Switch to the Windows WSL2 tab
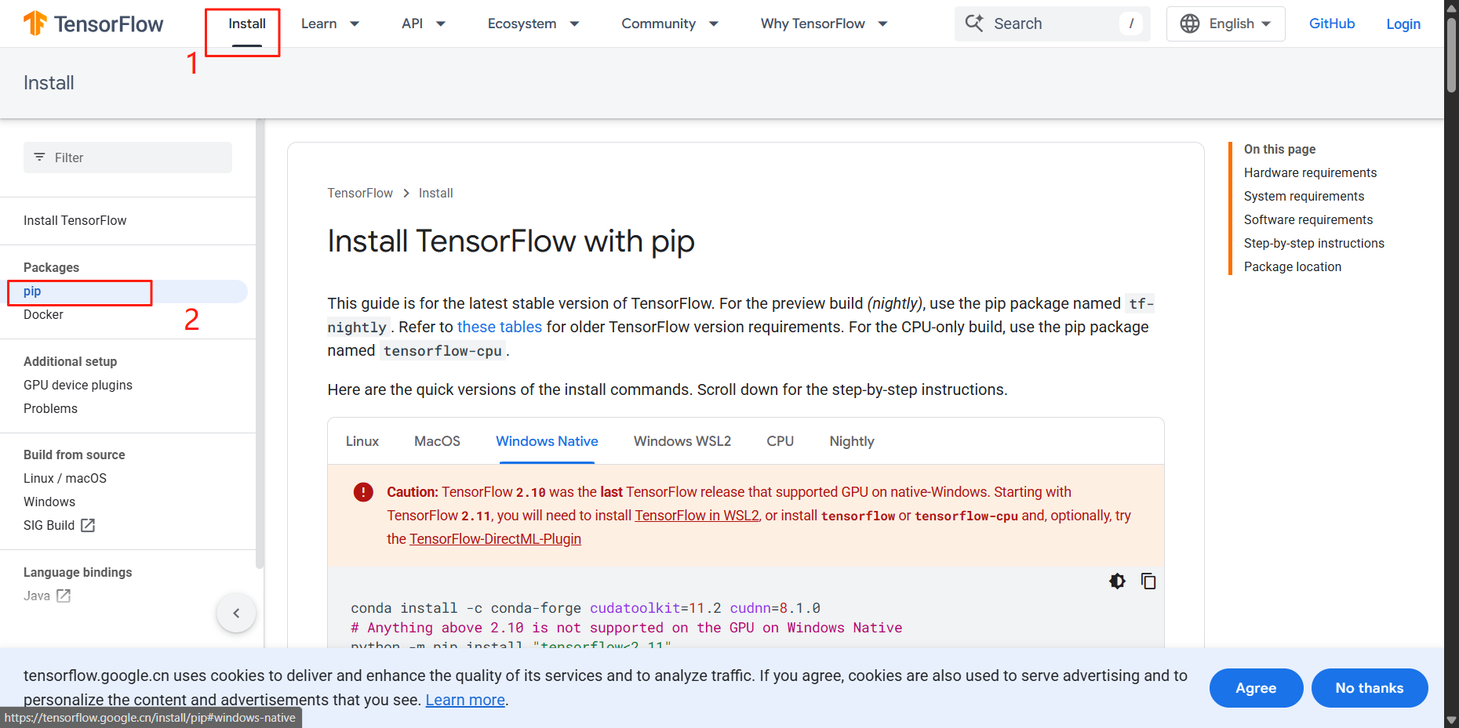Image resolution: width=1459 pixels, height=728 pixels. click(x=682, y=441)
